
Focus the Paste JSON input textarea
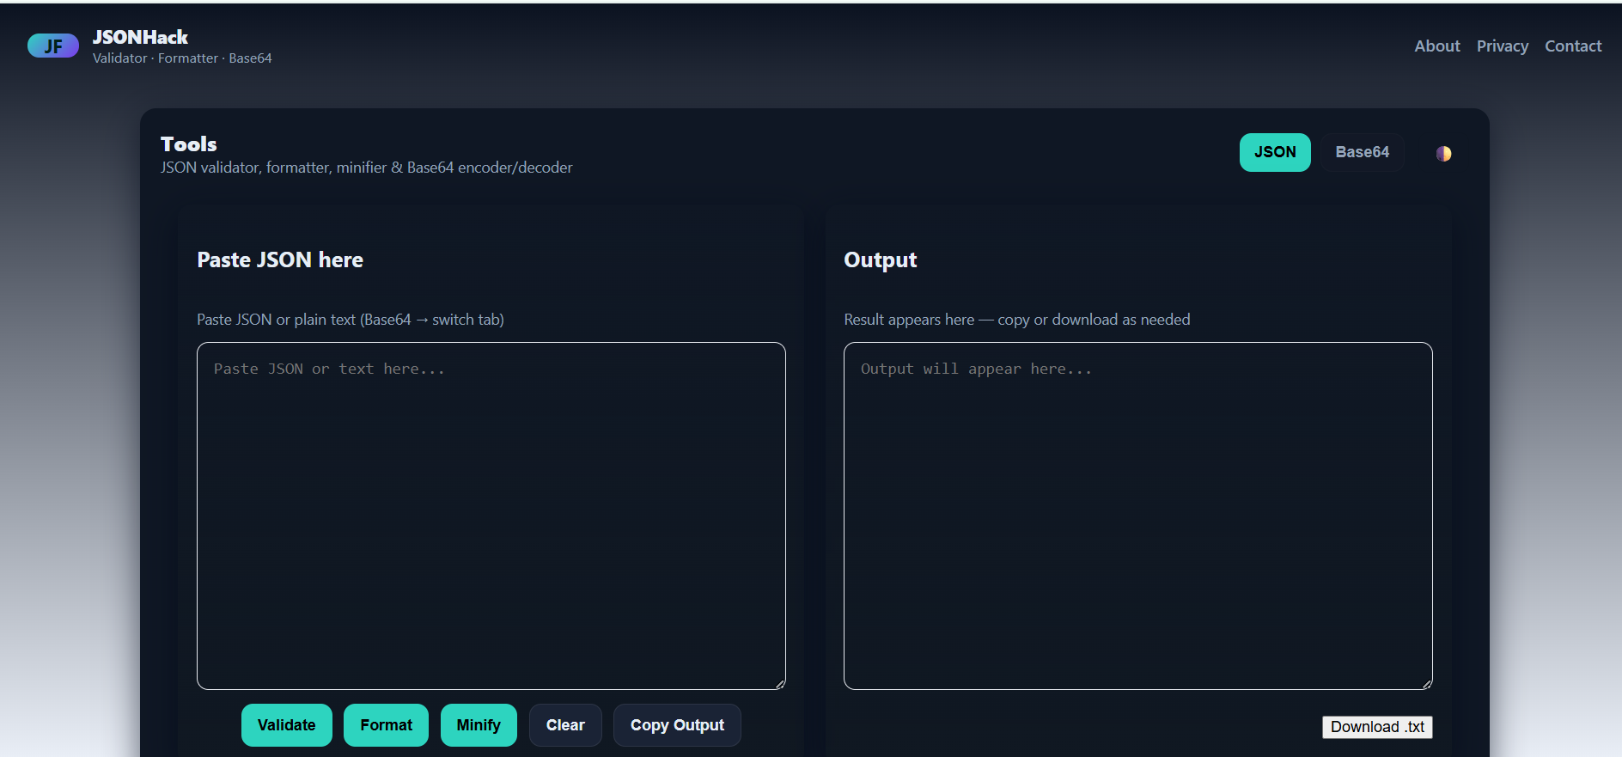pos(491,516)
